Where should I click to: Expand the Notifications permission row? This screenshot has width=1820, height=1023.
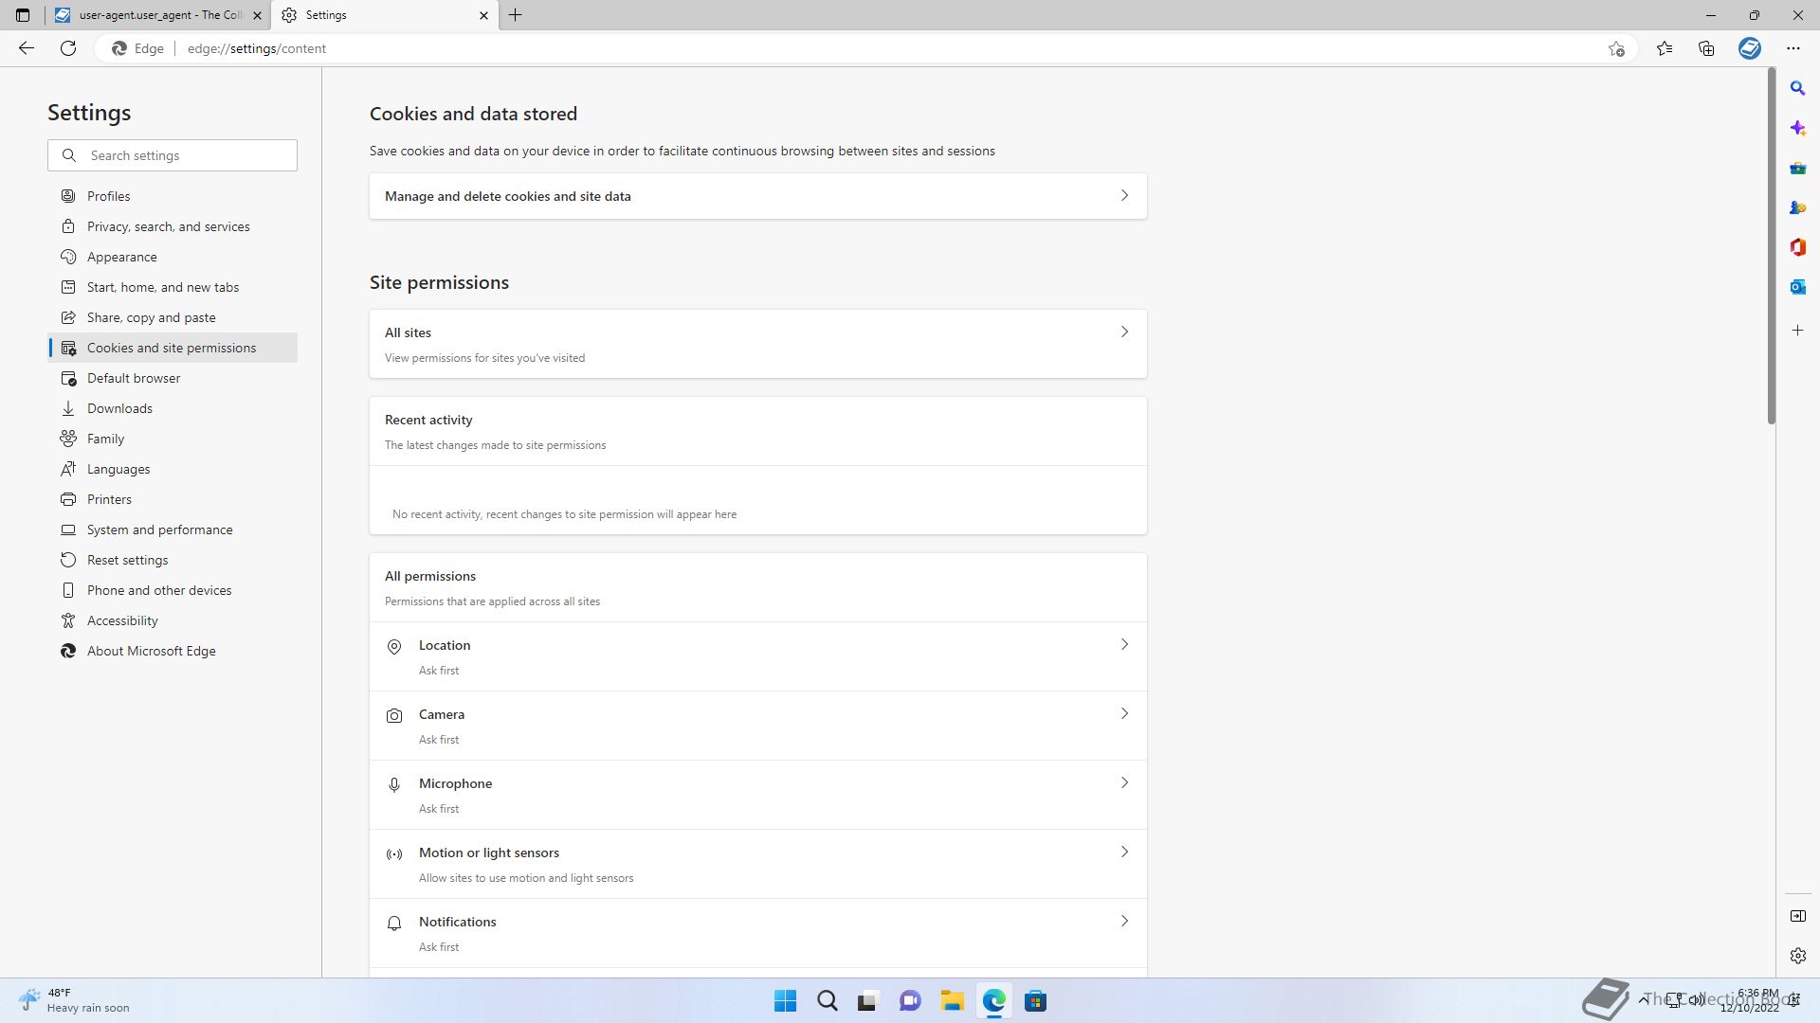(757, 933)
